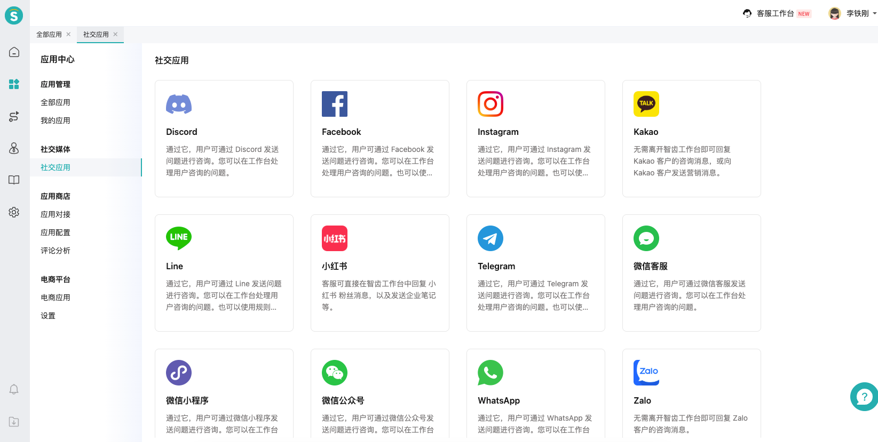Close the 社交应用 tab

click(115, 34)
